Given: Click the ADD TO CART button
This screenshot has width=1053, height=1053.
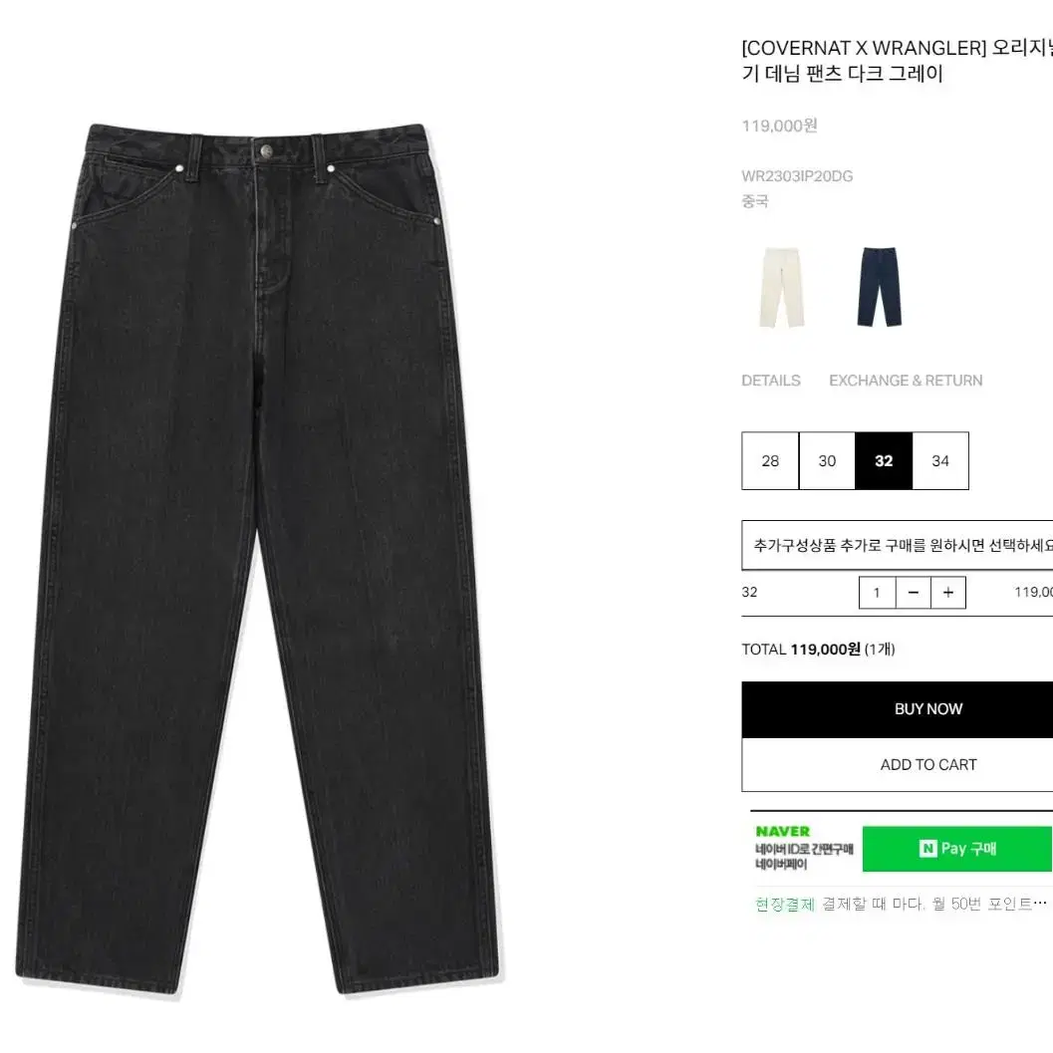Looking at the screenshot, I should pyautogui.click(x=898, y=765).
